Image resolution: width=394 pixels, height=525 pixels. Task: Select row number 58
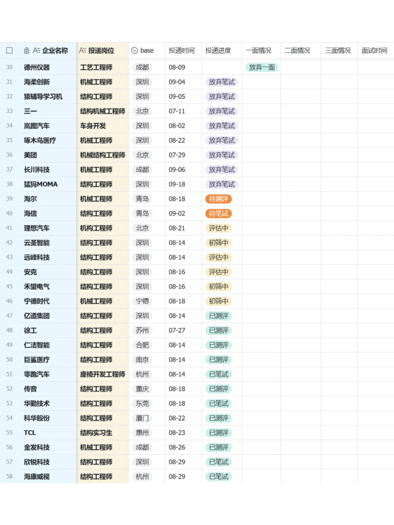pos(9,476)
